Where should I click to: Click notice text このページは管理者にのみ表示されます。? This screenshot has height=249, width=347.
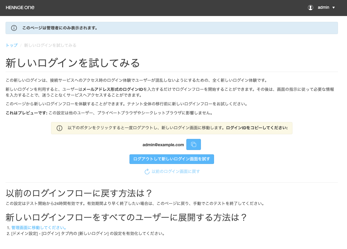click(x=60, y=28)
